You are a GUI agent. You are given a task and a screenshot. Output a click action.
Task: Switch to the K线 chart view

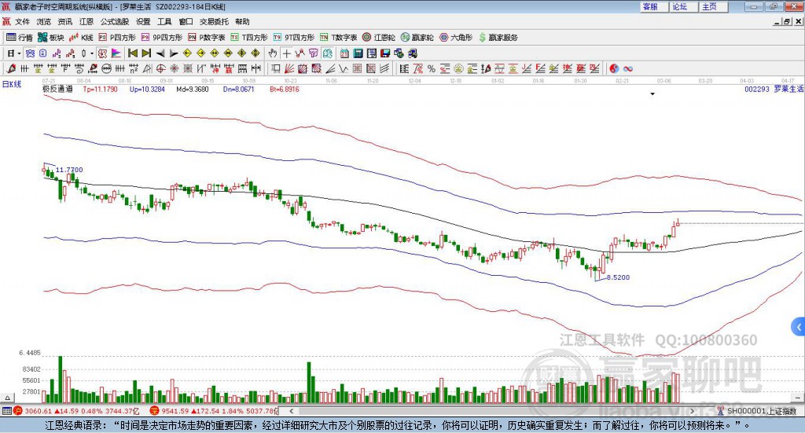tap(81, 38)
